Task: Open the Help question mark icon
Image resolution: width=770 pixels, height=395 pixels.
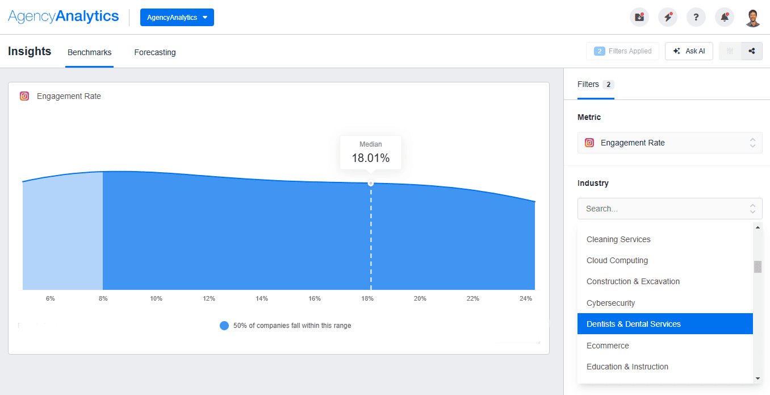Action: [x=696, y=17]
